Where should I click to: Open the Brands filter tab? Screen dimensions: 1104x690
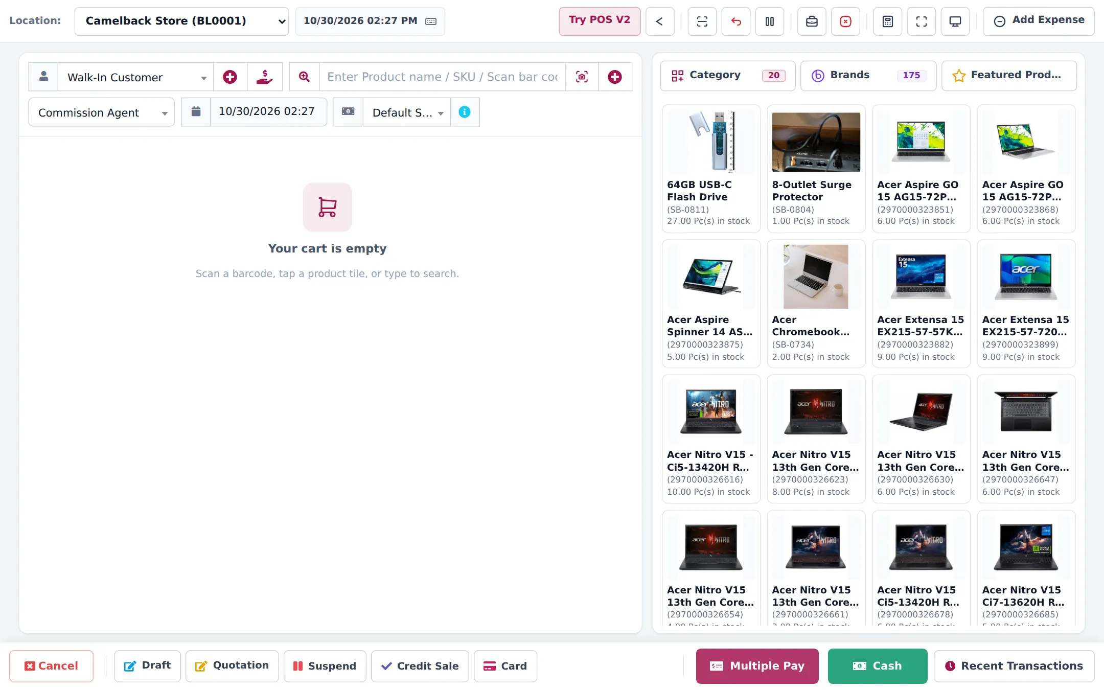(x=868, y=76)
